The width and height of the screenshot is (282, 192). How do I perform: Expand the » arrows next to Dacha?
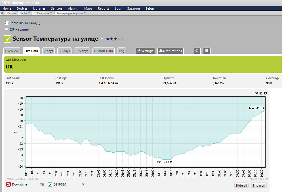(39, 24)
